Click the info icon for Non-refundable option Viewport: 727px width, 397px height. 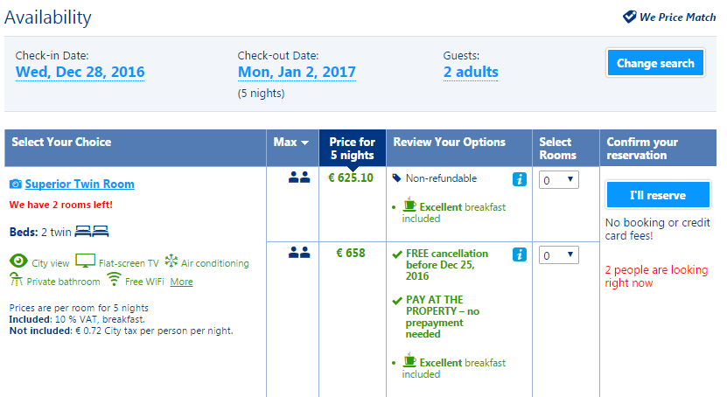pos(520,179)
